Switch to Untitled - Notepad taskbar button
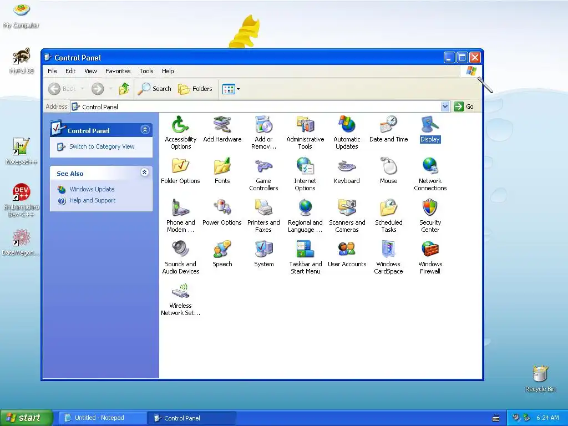Screen dimensions: 568x426 (103, 418)
